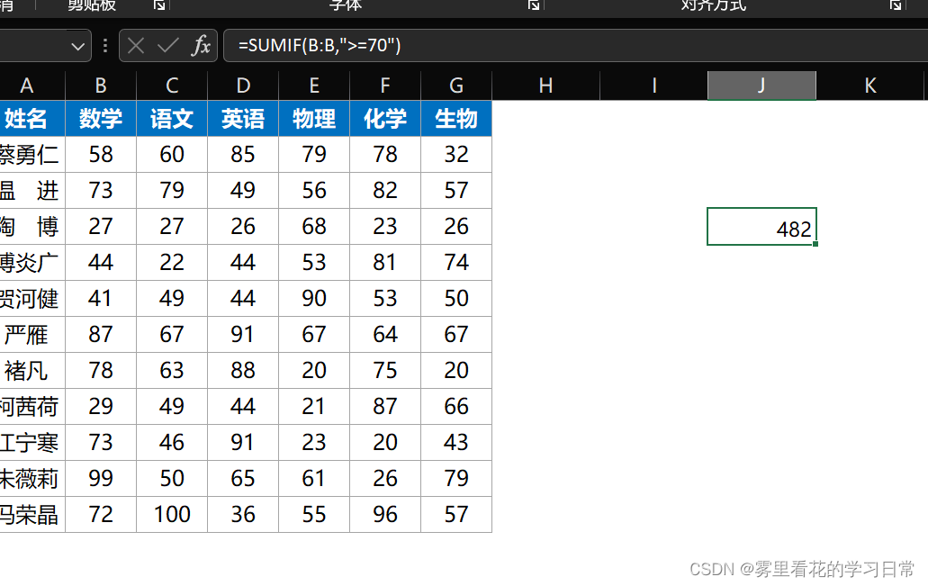Select column J header
This screenshot has width=928, height=586.
(761, 86)
